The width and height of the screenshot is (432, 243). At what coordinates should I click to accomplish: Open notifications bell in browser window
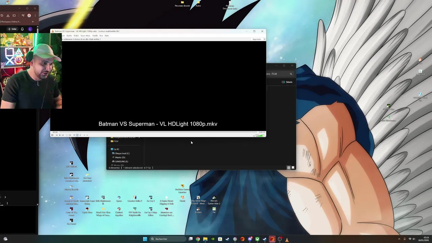[22, 29]
